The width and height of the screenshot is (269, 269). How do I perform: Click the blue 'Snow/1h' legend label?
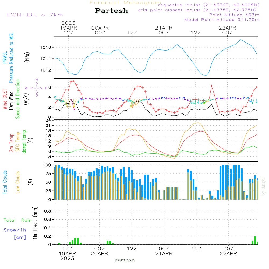[15, 230]
